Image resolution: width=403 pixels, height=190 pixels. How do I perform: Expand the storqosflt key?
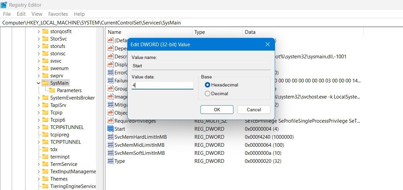[38, 31]
